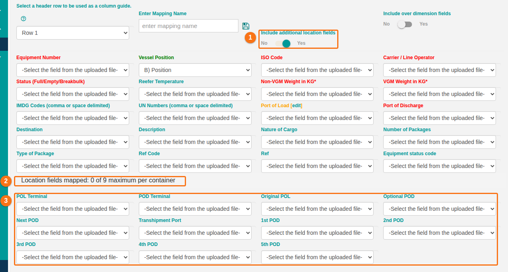Toggle Include additional location fields switch
This screenshot has height=272, width=508.
tap(283, 43)
